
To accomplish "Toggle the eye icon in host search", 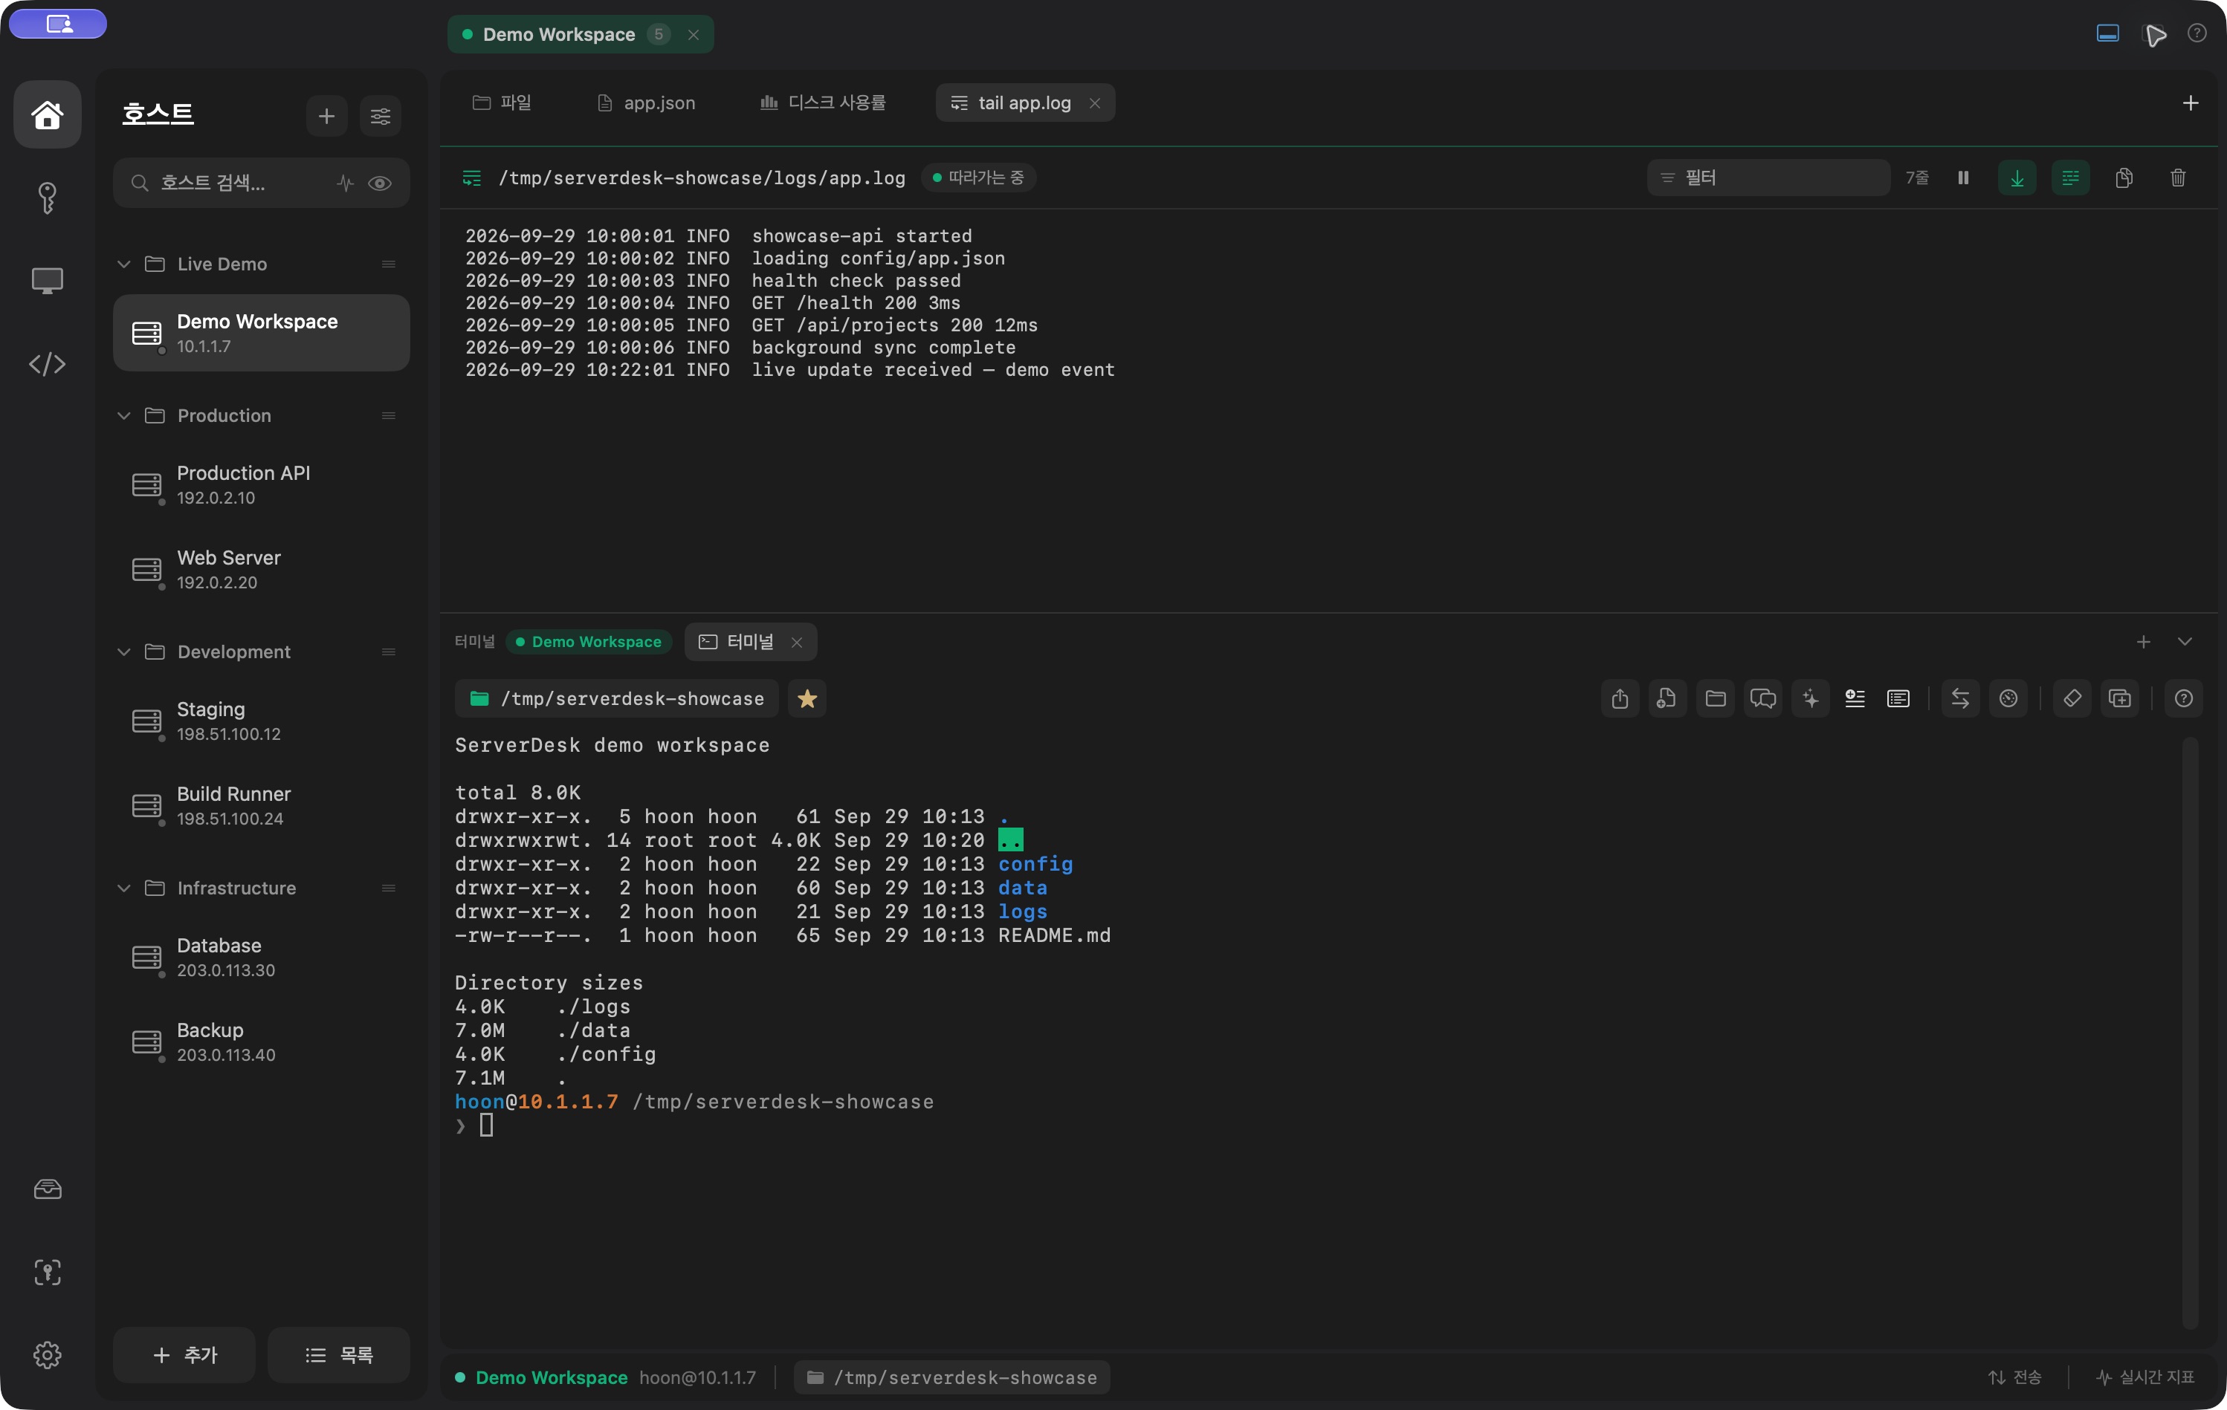I will (x=379, y=183).
